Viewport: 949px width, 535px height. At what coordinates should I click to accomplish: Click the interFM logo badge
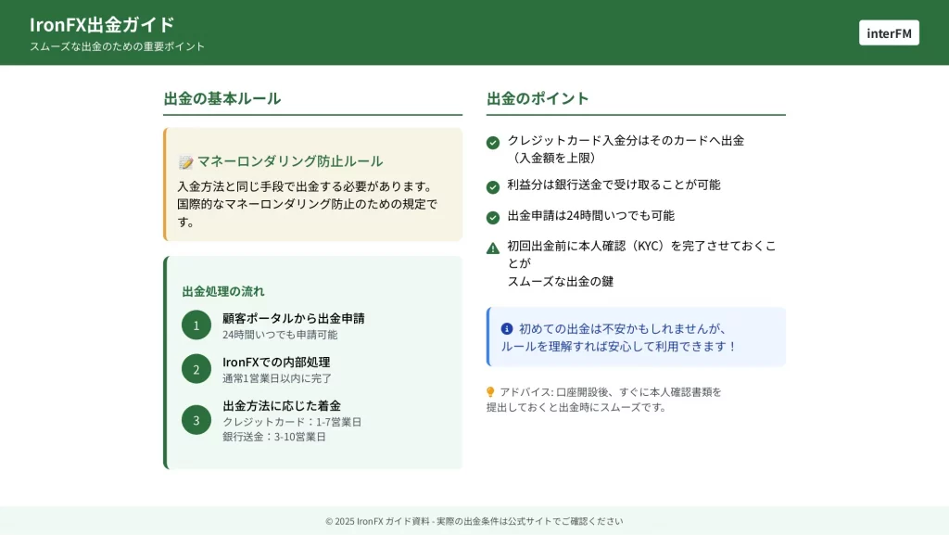click(888, 32)
